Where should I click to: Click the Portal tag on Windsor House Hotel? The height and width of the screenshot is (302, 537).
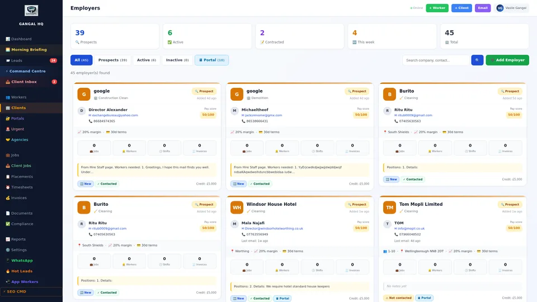click(282, 298)
